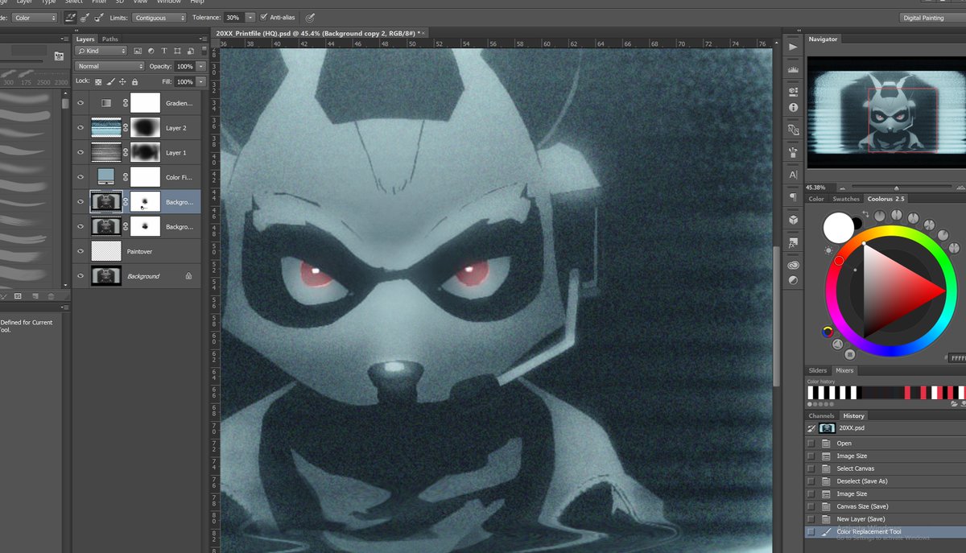Set history brush source at Open state

[811, 443]
